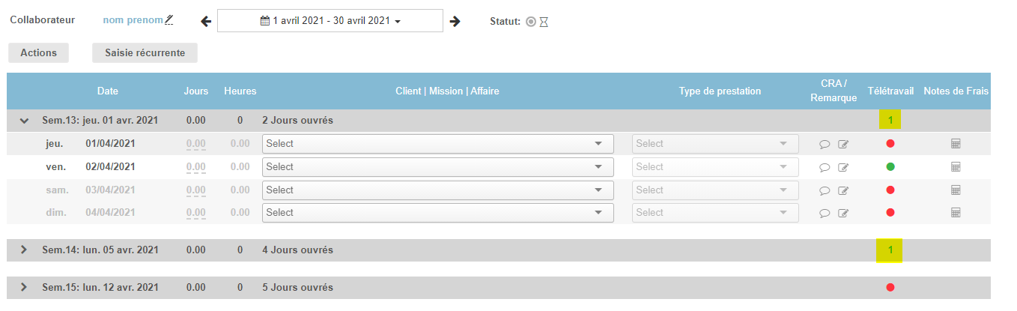The height and width of the screenshot is (311, 1017).
Task: Click the nom prenom collaborator link
Action: (x=133, y=20)
